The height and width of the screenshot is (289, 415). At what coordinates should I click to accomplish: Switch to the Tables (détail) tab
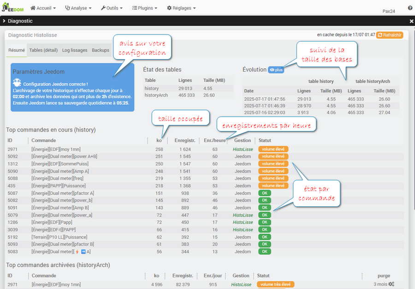click(43, 50)
